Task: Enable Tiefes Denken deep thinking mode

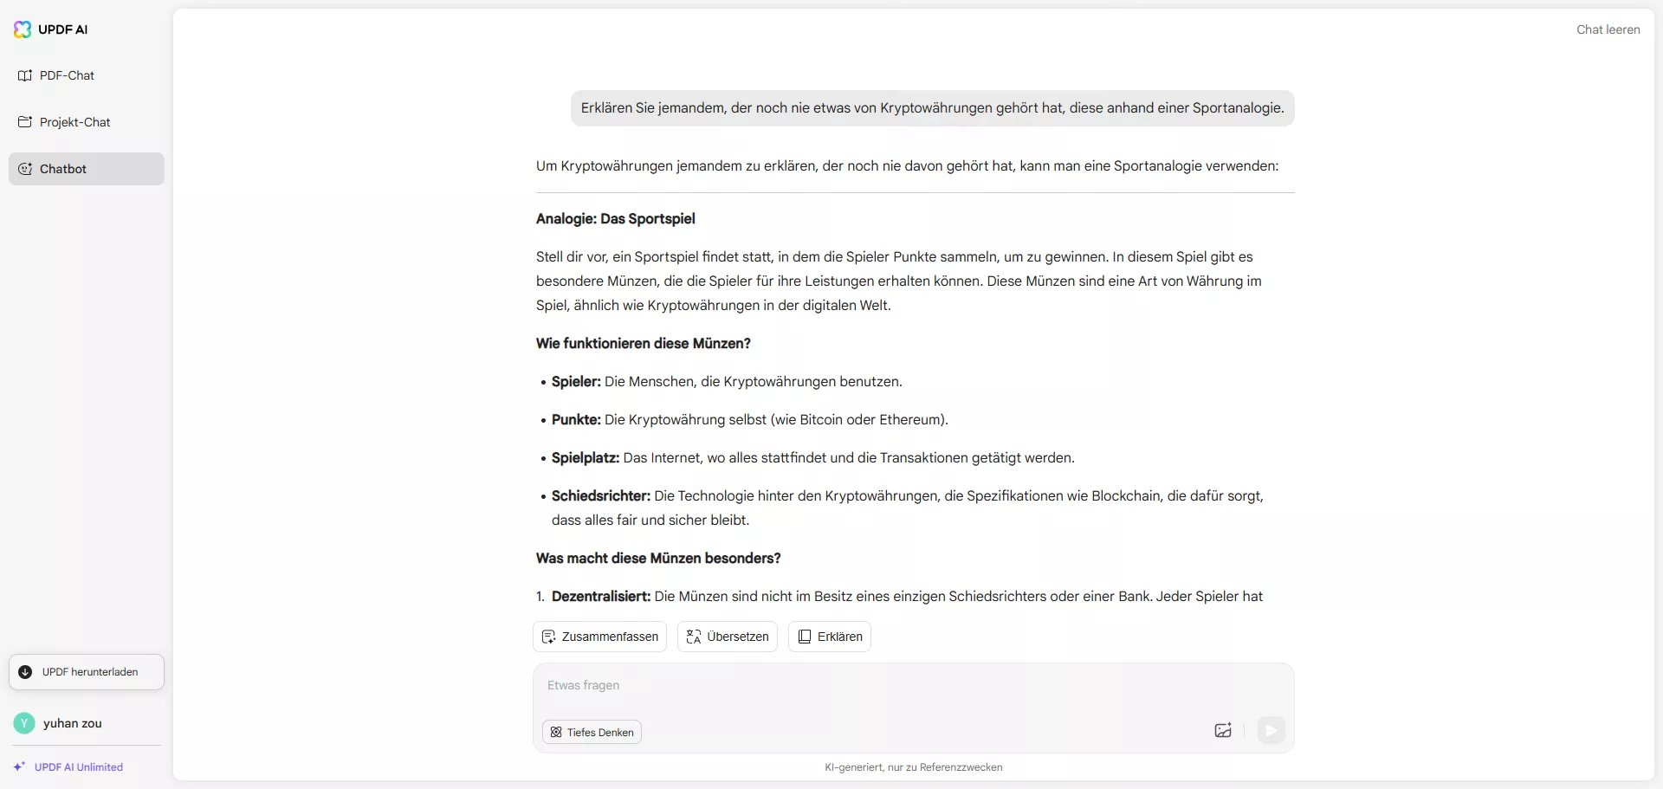Action: click(x=592, y=732)
